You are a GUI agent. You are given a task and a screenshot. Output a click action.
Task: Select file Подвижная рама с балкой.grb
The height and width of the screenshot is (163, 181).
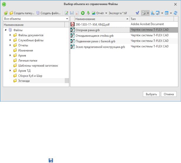pyautogui.click(x=95, y=41)
